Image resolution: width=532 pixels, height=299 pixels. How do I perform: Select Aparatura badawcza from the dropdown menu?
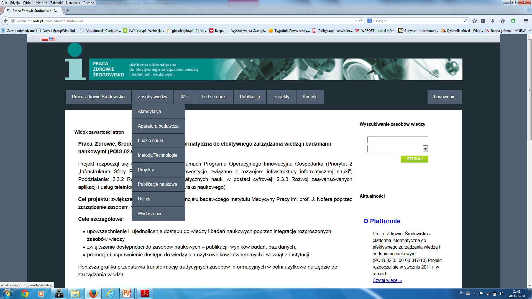[158, 126]
